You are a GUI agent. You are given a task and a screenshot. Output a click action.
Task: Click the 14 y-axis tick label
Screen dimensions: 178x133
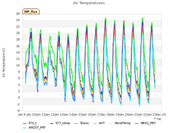pyautogui.click(x=18, y=52)
